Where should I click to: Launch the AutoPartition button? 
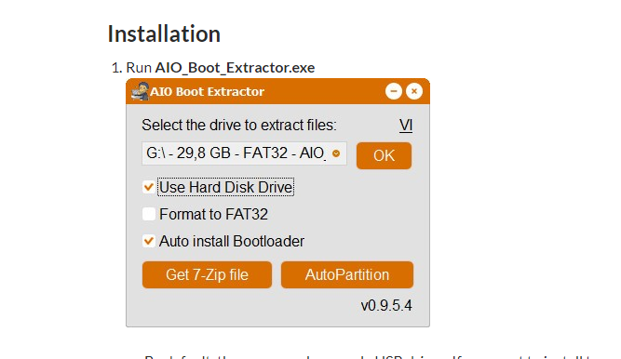pyautogui.click(x=347, y=274)
